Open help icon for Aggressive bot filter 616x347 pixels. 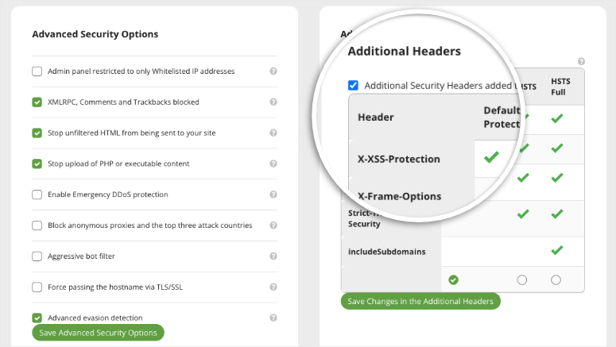(273, 256)
